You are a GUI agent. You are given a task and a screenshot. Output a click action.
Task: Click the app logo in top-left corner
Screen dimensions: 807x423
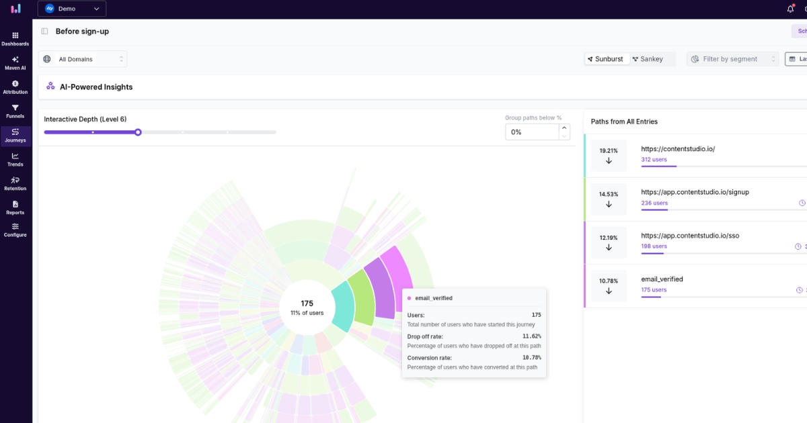[x=15, y=9]
